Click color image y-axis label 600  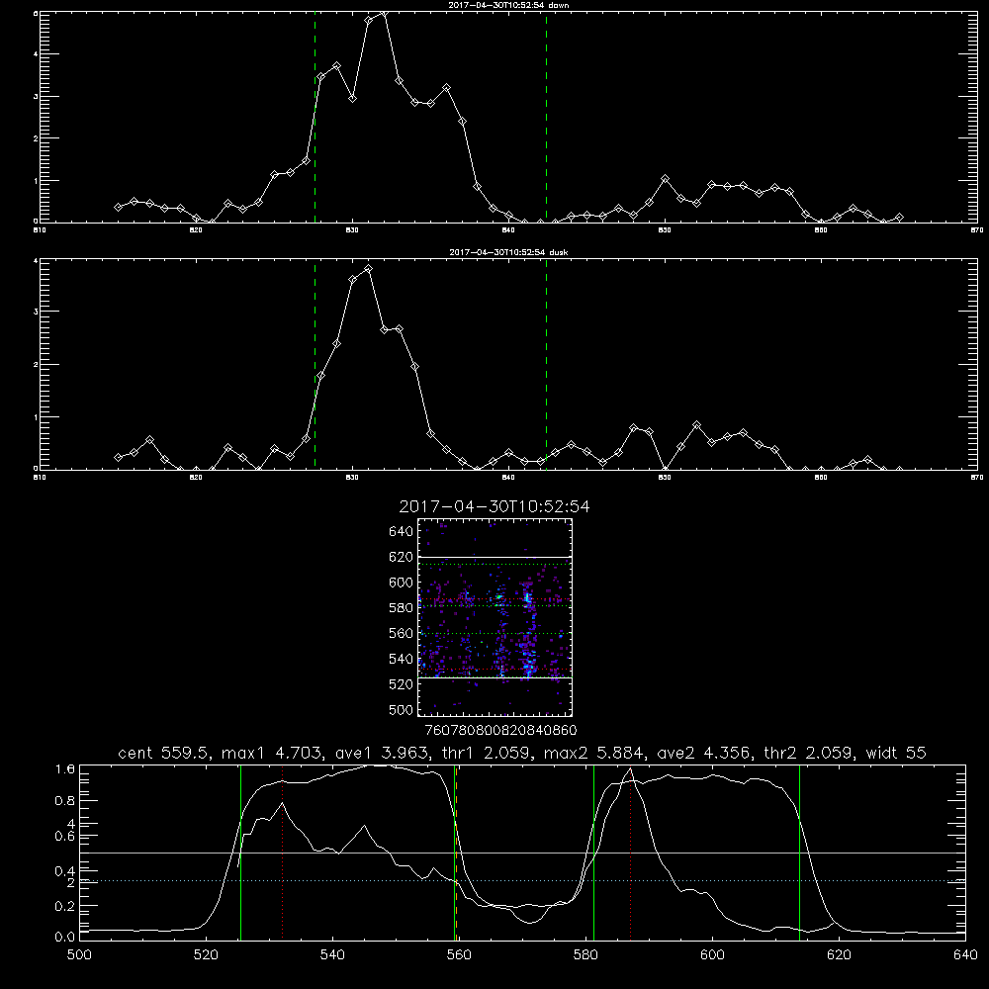(402, 583)
